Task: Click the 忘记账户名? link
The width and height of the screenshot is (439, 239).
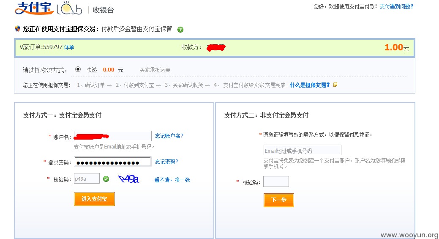Action: 169,136
